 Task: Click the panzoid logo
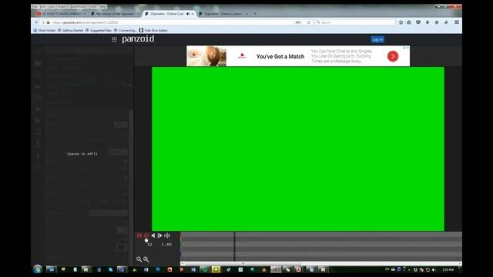coord(138,39)
